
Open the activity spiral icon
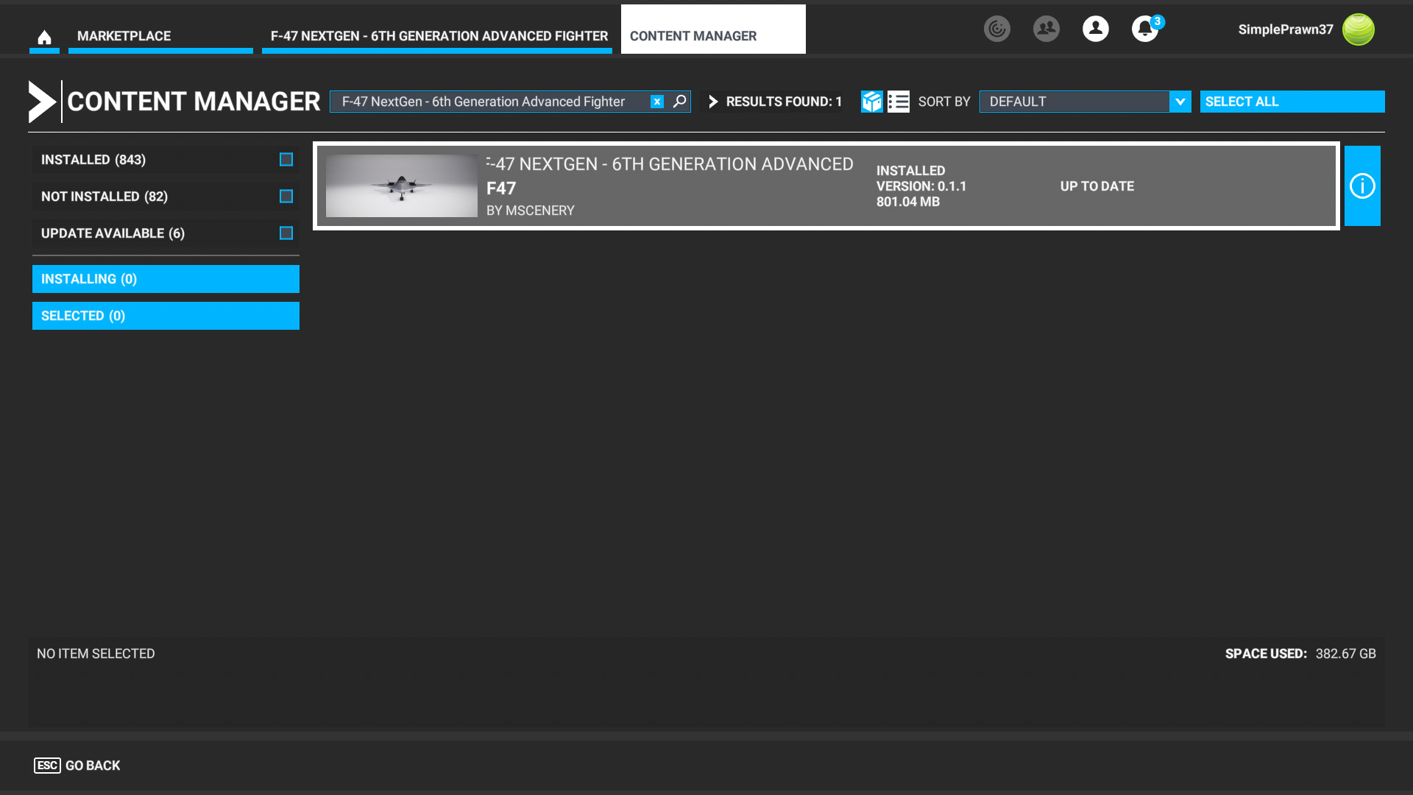[996, 29]
